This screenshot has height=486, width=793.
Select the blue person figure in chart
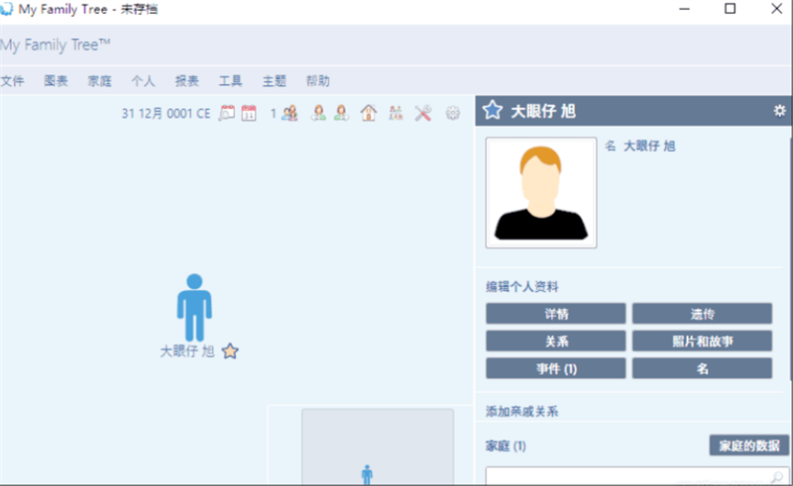tap(194, 308)
